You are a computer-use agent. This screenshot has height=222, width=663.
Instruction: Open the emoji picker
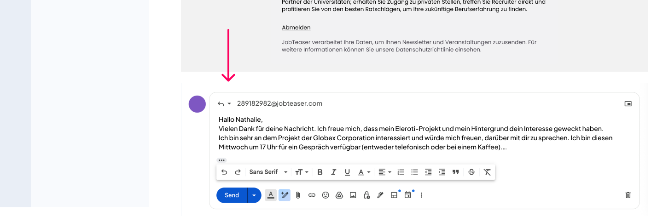point(326,195)
